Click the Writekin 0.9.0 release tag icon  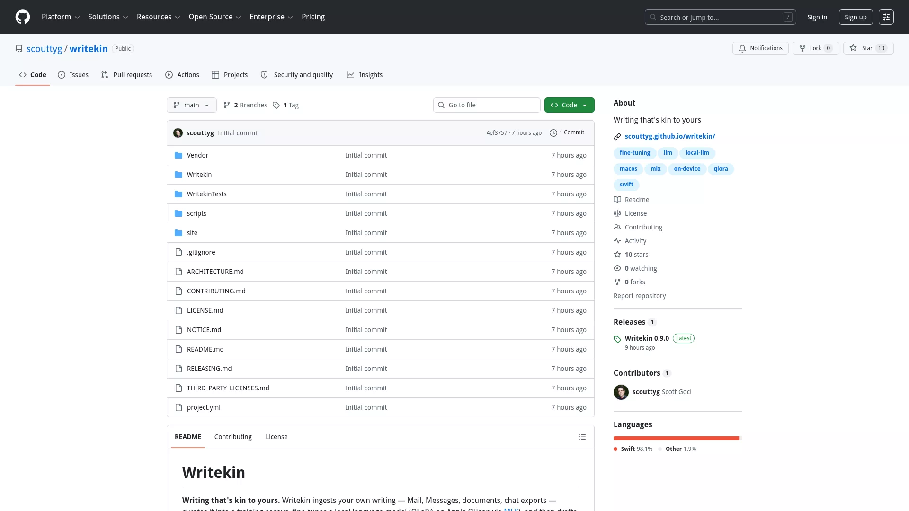tap(617, 339)
